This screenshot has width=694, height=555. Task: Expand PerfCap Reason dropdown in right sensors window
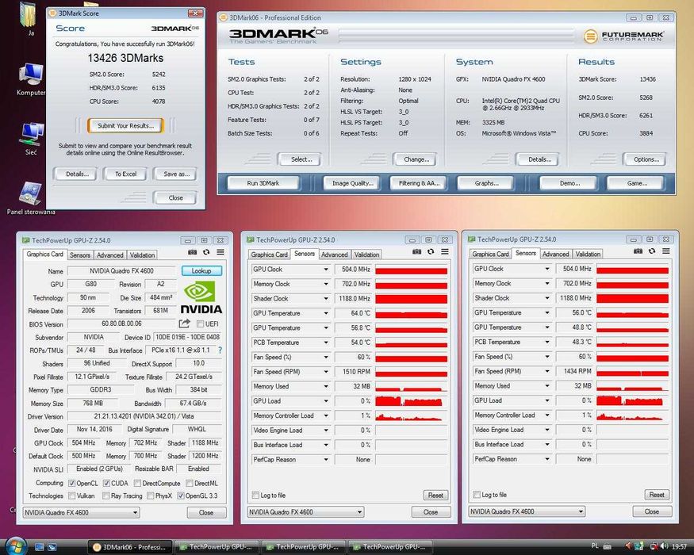tap(547, 459)
